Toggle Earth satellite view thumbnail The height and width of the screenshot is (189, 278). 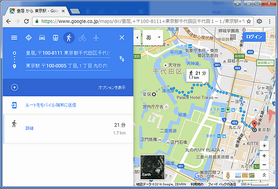[152, 167]
